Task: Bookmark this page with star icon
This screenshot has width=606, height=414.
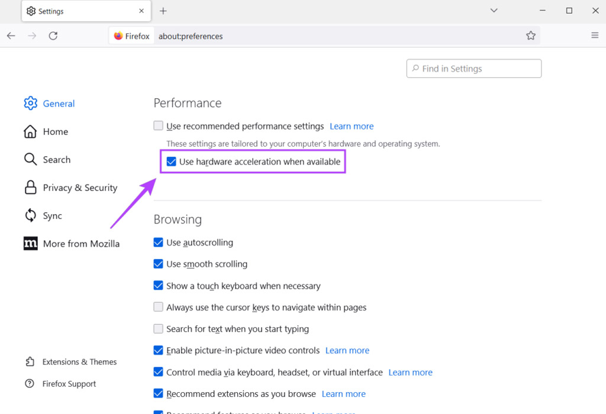Action: point(531,35)
